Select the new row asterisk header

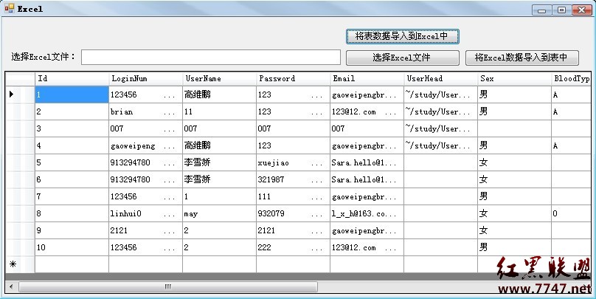20,264
